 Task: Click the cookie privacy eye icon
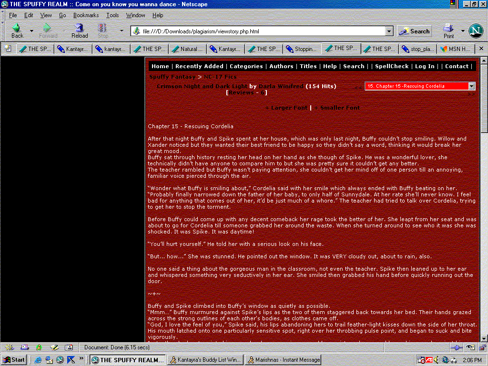(470, 347)
